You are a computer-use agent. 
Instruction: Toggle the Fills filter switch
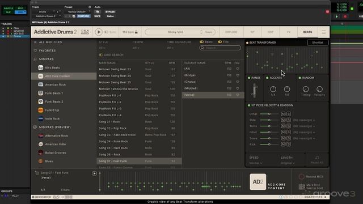coord(220,42)
